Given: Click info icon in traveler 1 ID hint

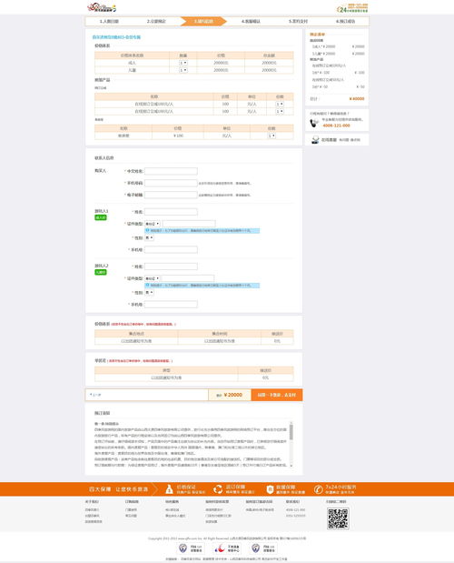Looking at the screenshot, I should 147,230.
